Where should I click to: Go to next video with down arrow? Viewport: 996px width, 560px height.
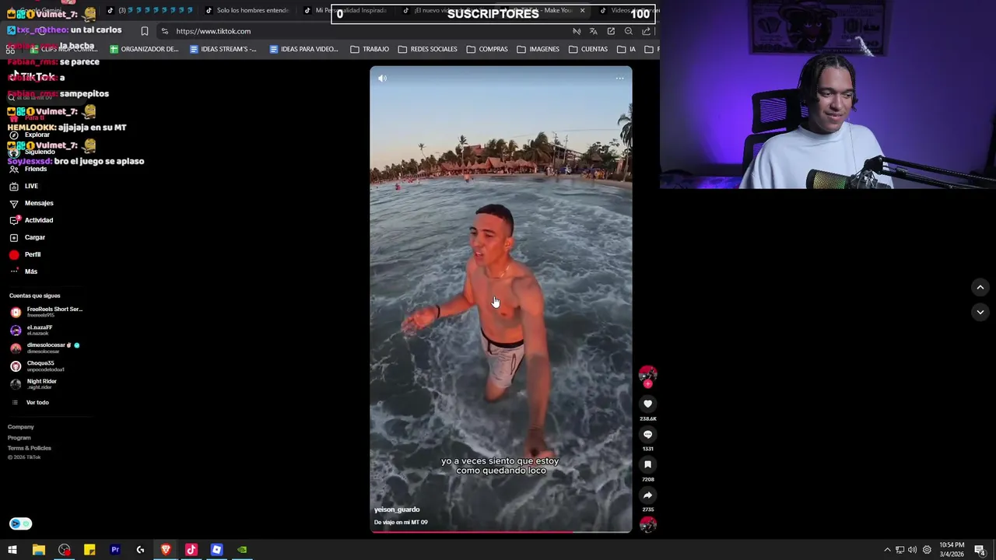[x=980, y=312]
